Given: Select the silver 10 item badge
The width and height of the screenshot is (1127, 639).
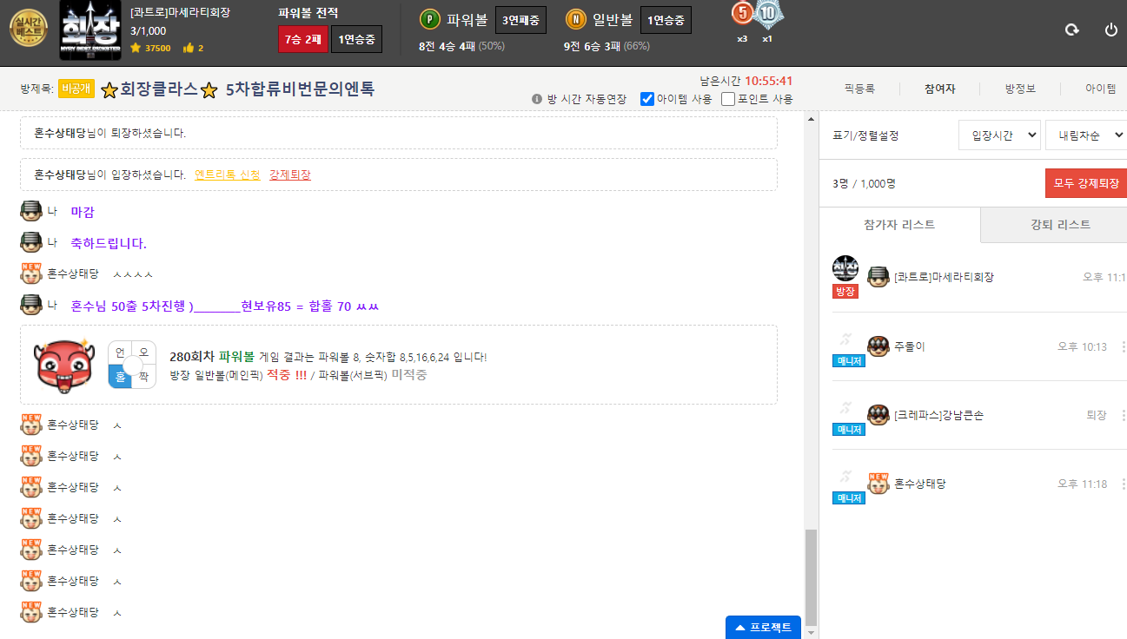Looking at the screenshot, I should [x=766, y=14].
